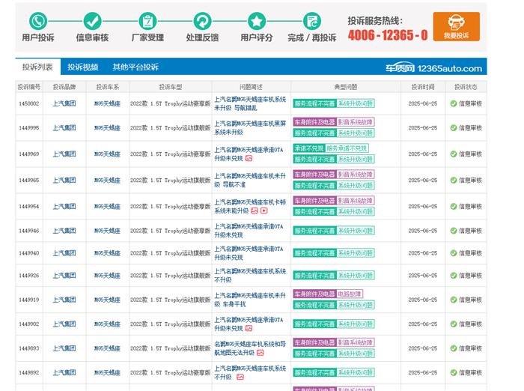The width and height of the screenshot is (524, 391).
Task: Click status check icon for complaint 1449919
Action: click(454, 300)
